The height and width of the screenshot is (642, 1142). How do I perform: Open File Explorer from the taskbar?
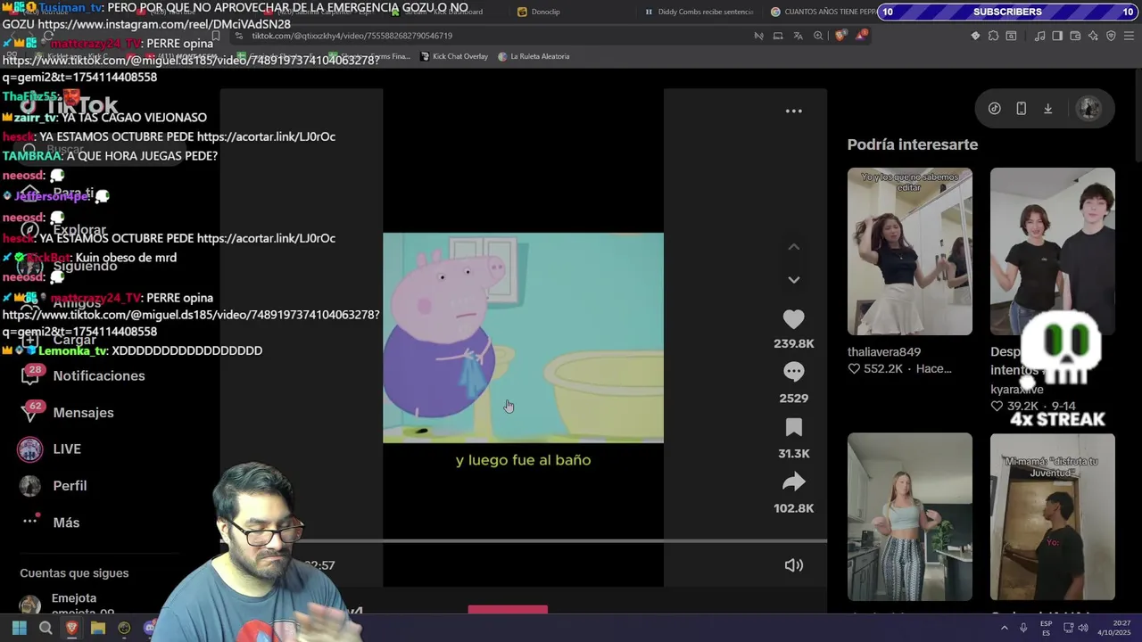(x=98, y=628)
